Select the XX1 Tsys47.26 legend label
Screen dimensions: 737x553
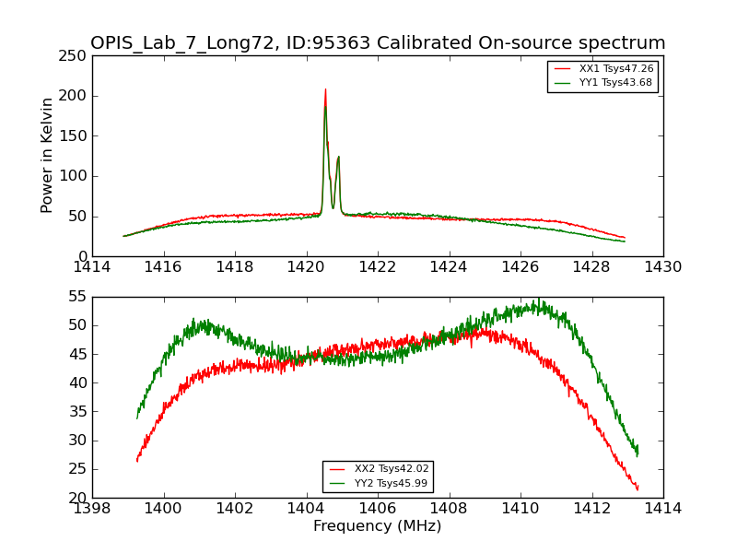tap(615, 69)
